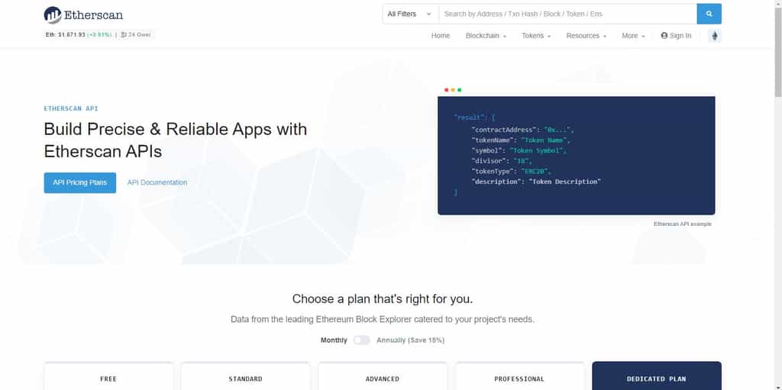Click the blue search magnifier button
Image resolution: width=782 pixels, height=390 pixels.
pyautogui.click(x=709, y=14)
